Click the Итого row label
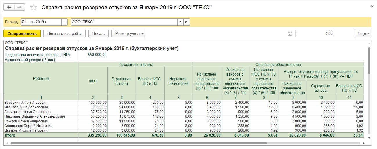 10,135
